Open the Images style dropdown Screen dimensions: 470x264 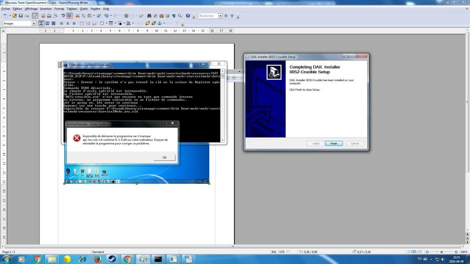tap(34, 23)
